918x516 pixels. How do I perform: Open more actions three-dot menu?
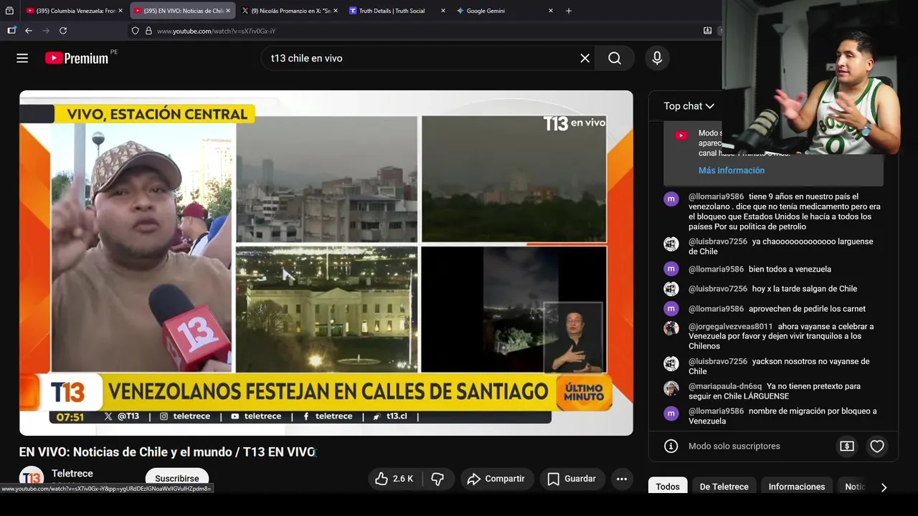[x=622, y=479]
